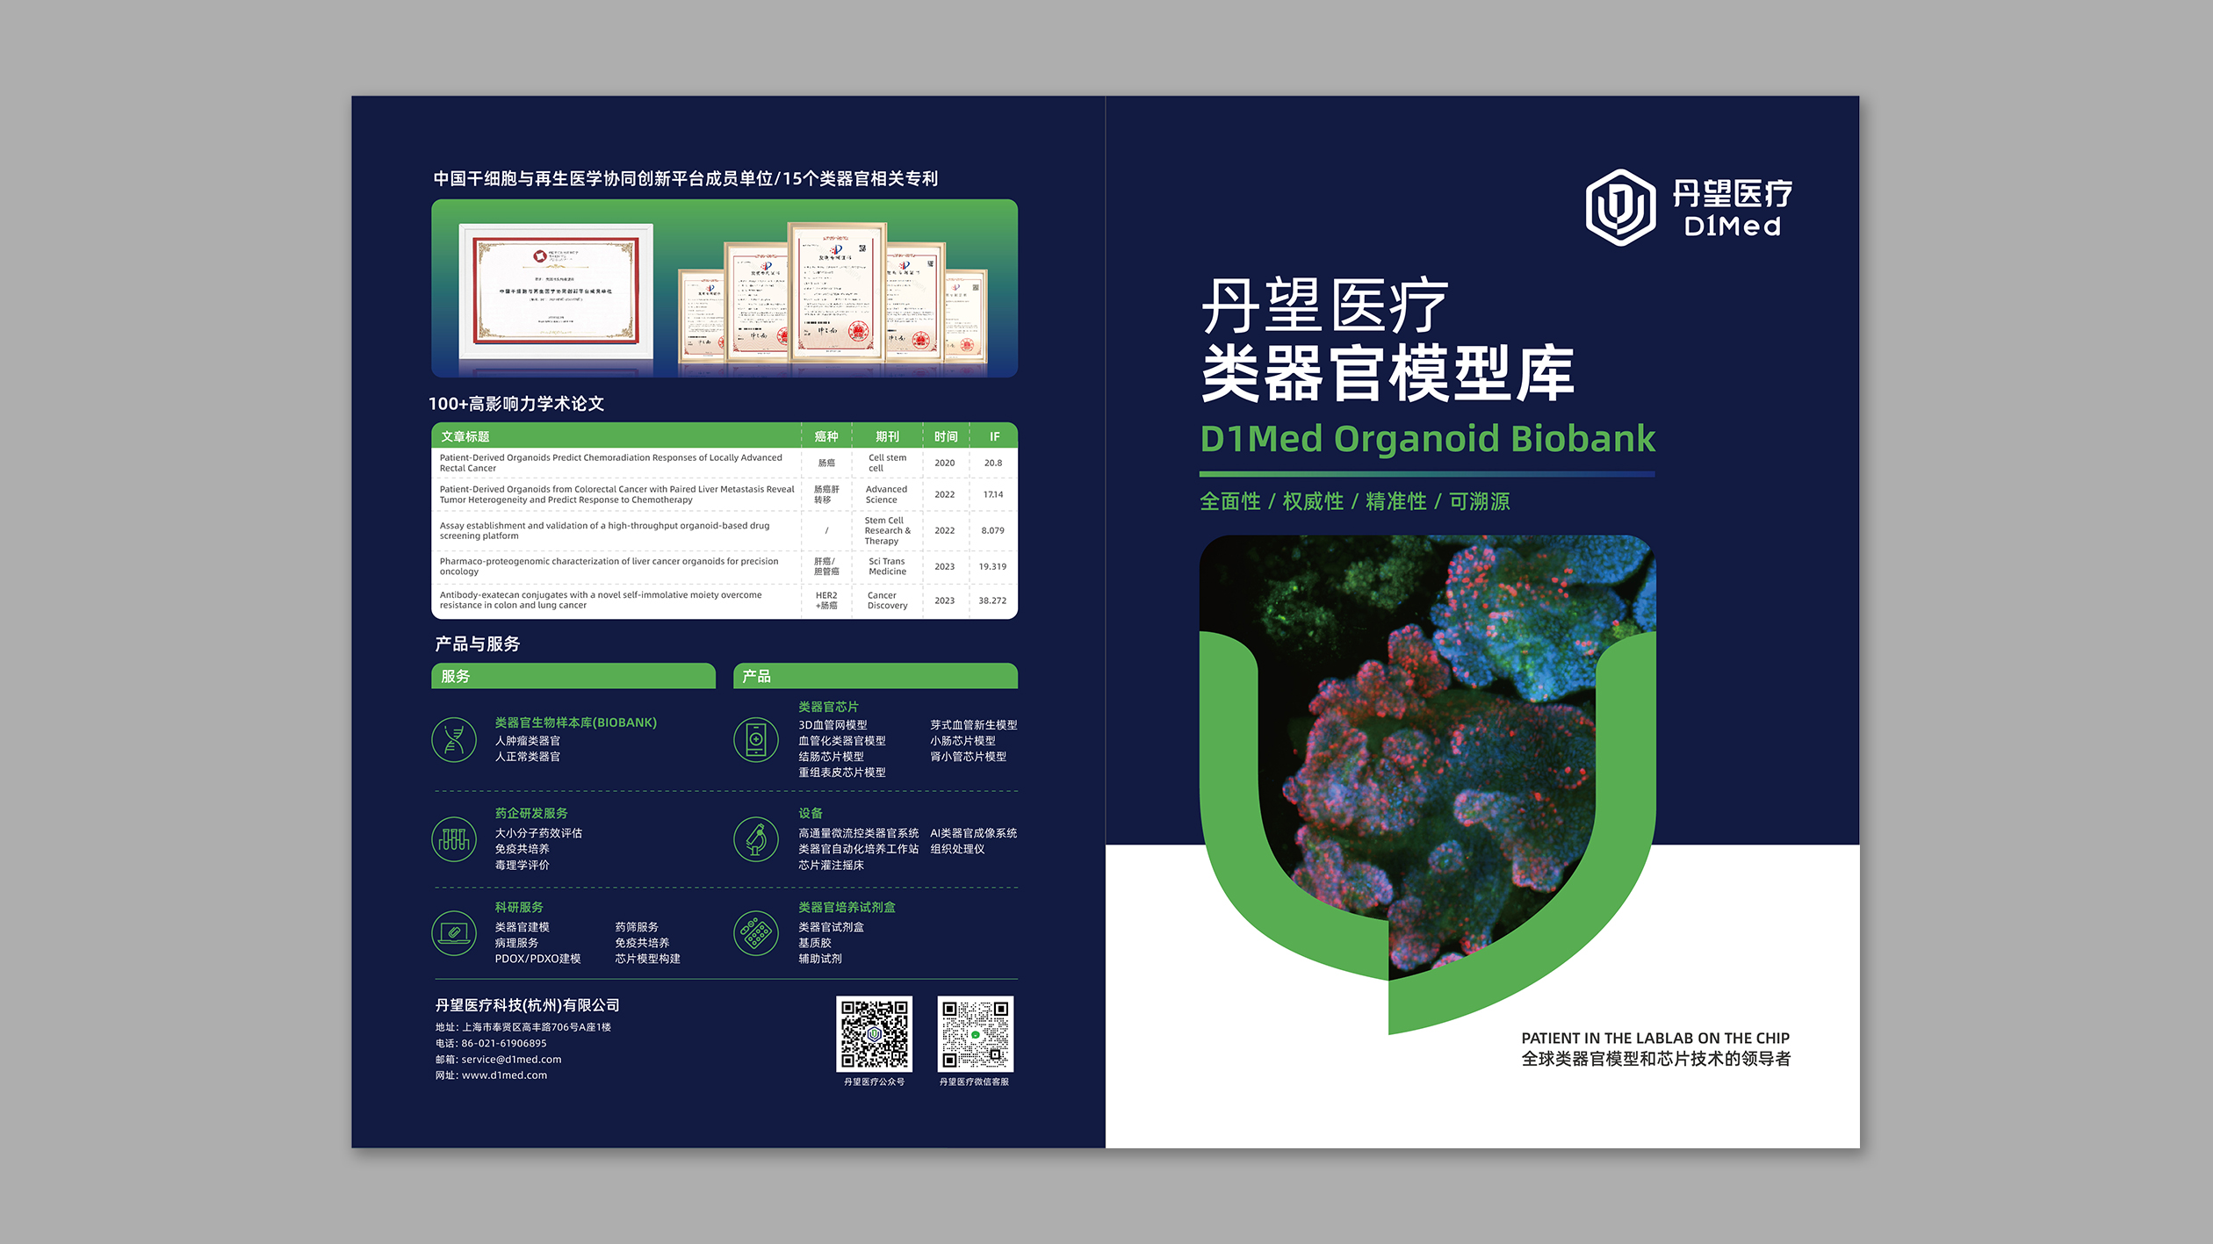The width and height of the screenshot is (2213, 1244).
Task: Click 类器官生物样本库(BIOBANK) heading
Action: coord(575,723)
